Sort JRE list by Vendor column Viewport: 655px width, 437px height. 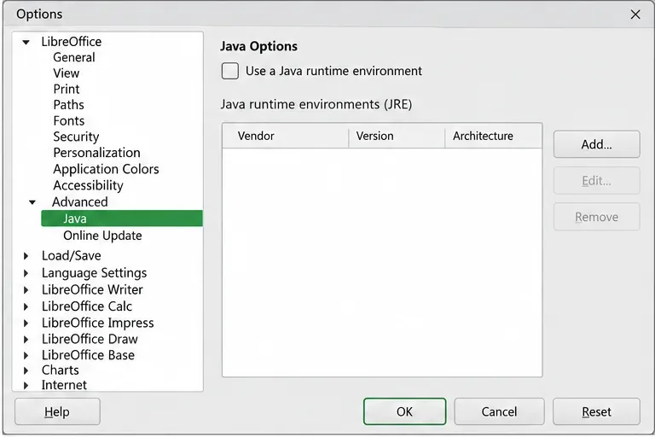pos(286,136)
